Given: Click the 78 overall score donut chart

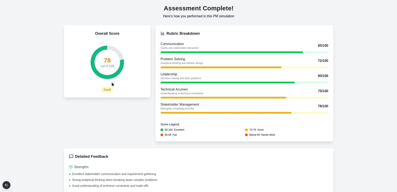Looking at the screenshot, I should pyautogui.click(x=107, y=62).
